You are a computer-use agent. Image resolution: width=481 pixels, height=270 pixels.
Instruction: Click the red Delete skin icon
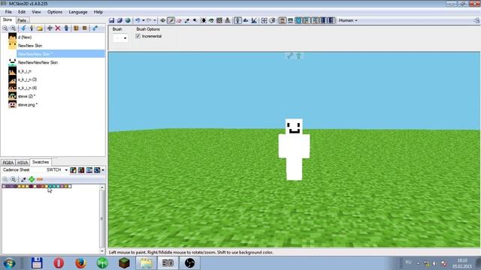point(58,28)
